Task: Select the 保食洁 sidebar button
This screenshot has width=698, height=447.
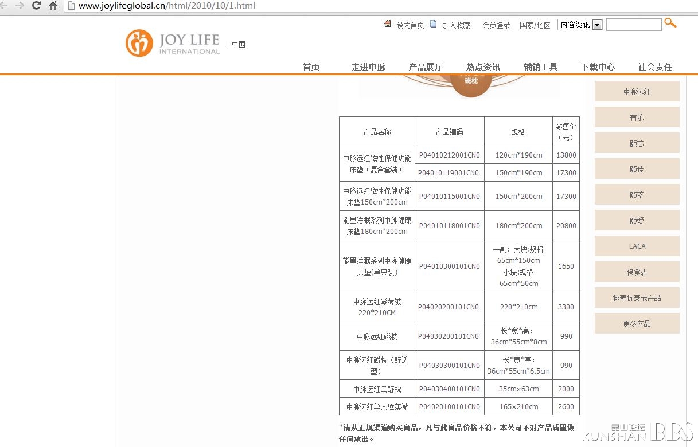Action: click(x=637, y=272)
